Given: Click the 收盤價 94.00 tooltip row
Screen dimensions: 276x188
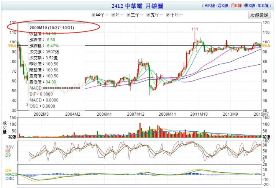Looking at the screenshot, I should coord(43,34).
